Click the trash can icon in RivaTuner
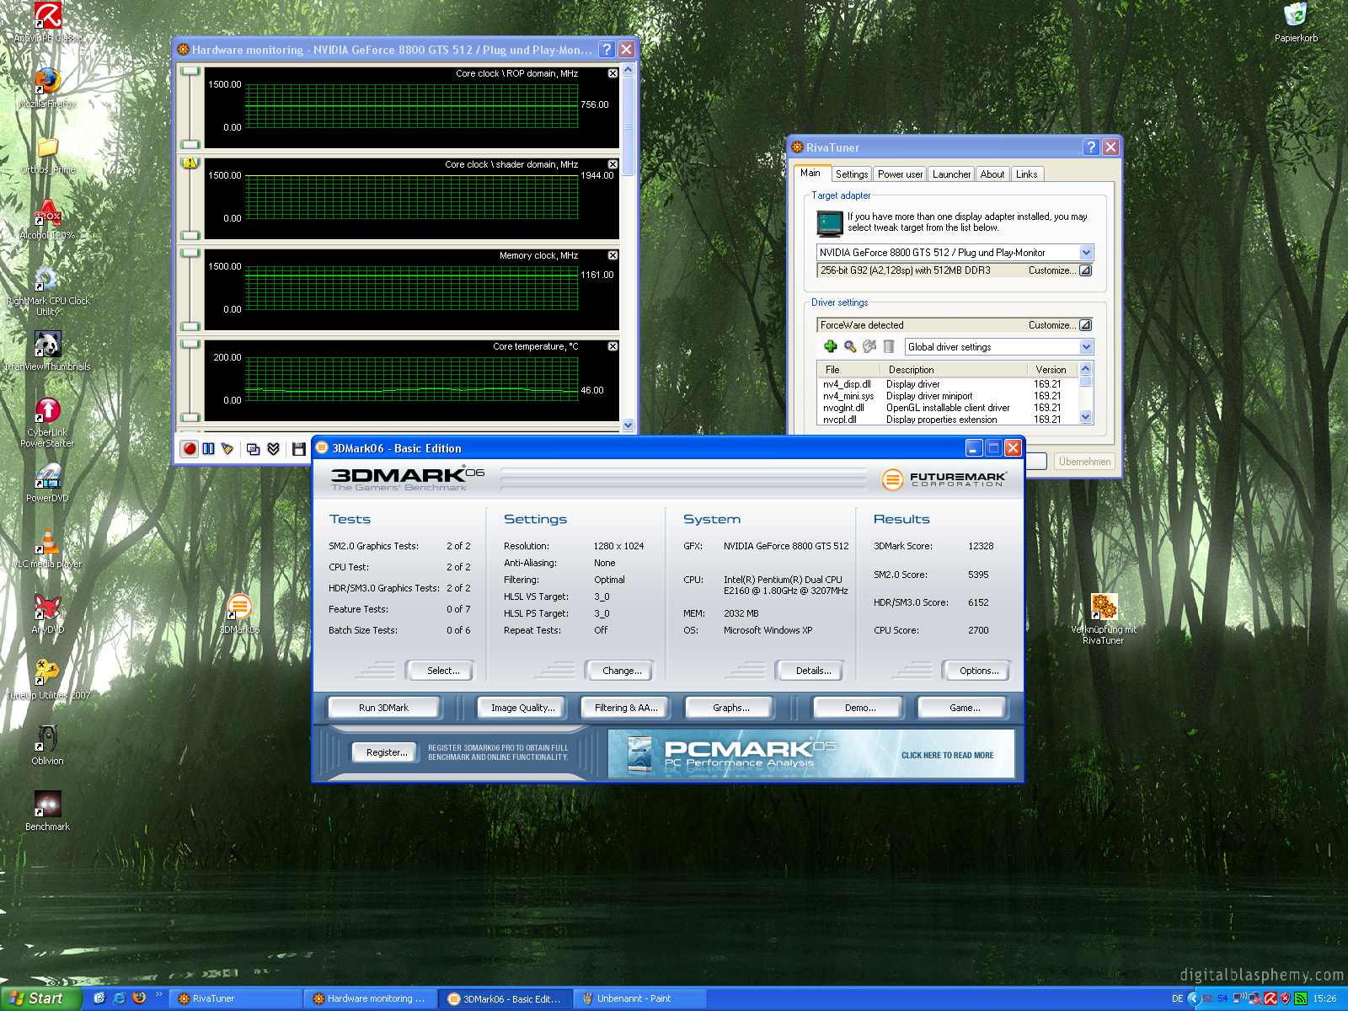Image resolution: width=1348 pixels, height=1011 pixels. pos(889,346)
